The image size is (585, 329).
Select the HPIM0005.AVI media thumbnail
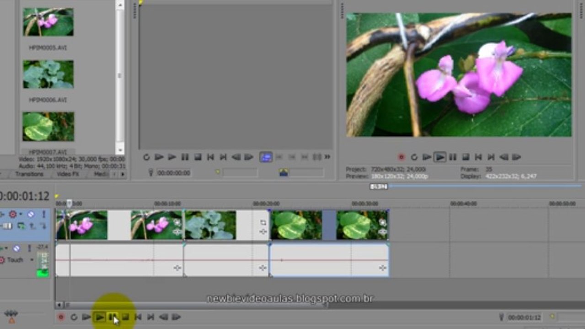click(48, 22)
